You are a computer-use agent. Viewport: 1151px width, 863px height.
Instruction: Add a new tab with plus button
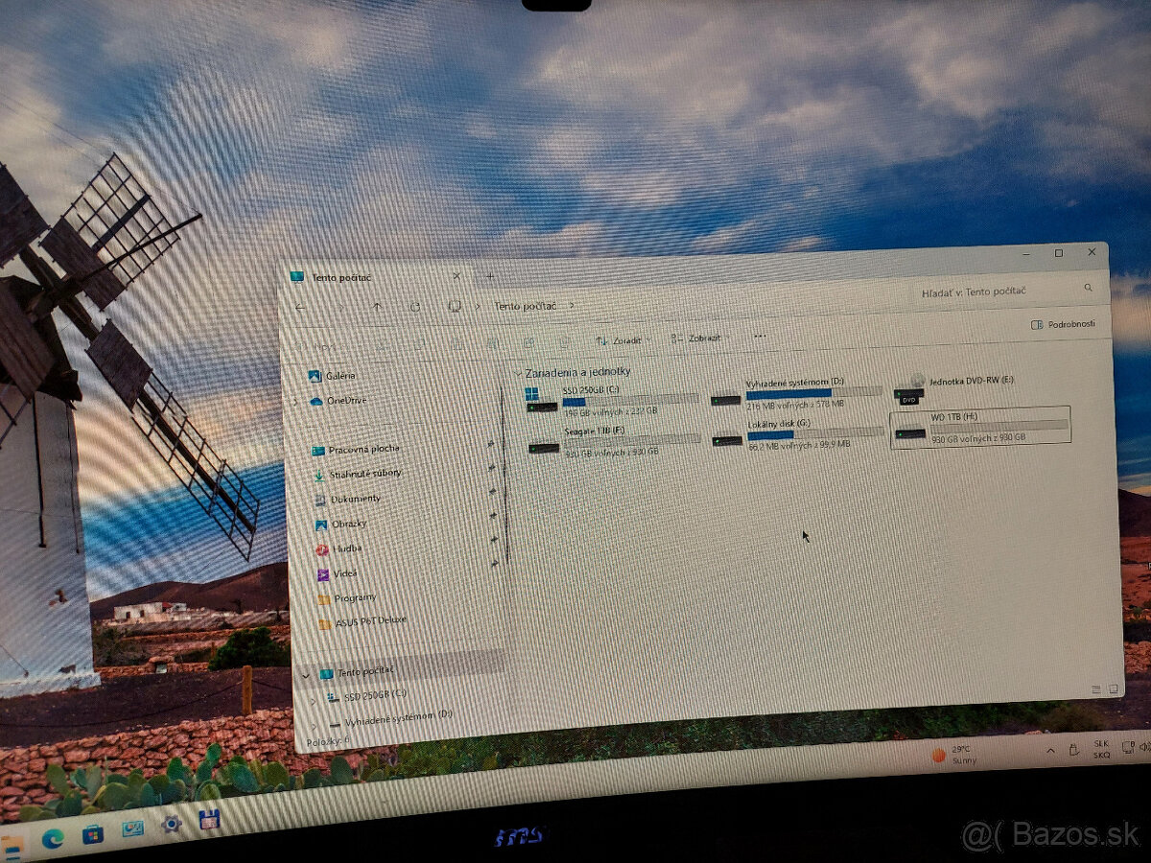(x=489, y=276)
